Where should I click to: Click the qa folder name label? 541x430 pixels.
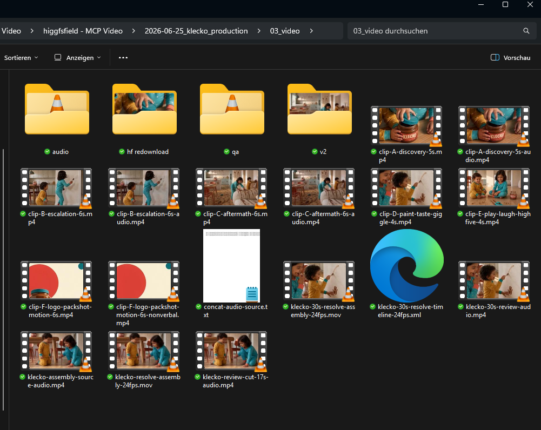[x=235, y=152]
